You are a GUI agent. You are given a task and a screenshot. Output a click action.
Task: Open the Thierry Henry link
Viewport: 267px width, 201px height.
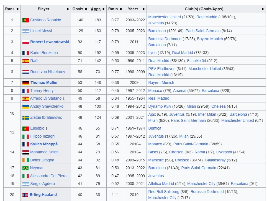(42, 91)
